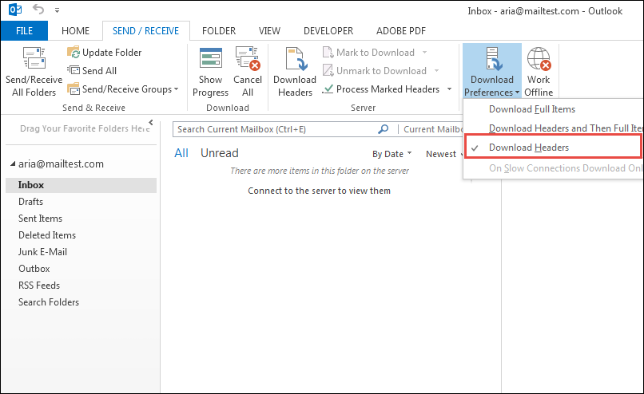Image resolution: width=644 pixels, height=394 pixels.
Task: Click the Download Headers ribbon icon
Action: [x=295, y=59]
